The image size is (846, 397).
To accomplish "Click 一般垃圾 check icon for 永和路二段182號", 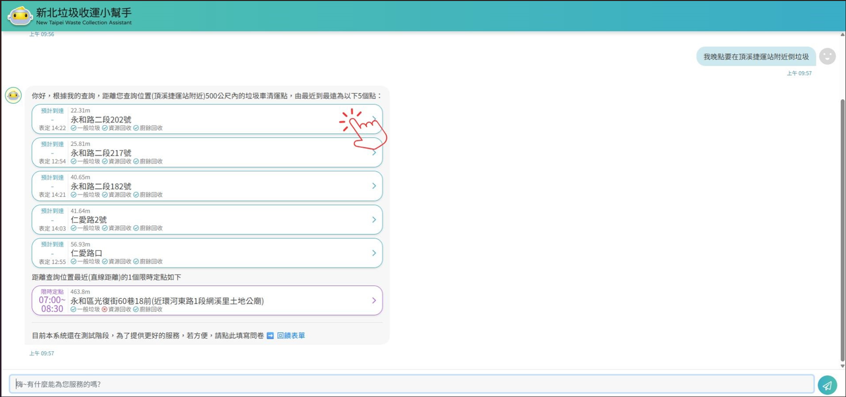I will [73, 195].
